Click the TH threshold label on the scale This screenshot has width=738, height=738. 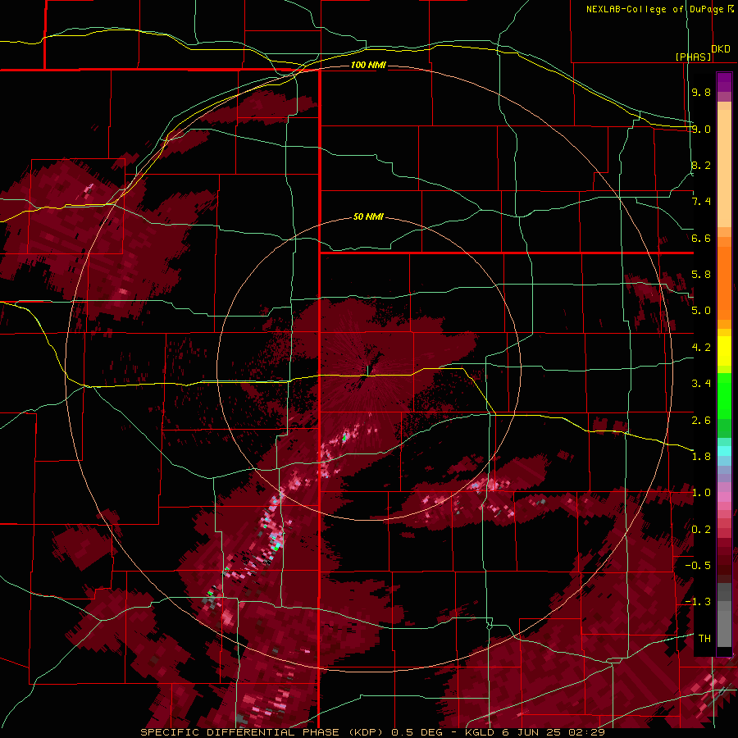tap(704, 639)
